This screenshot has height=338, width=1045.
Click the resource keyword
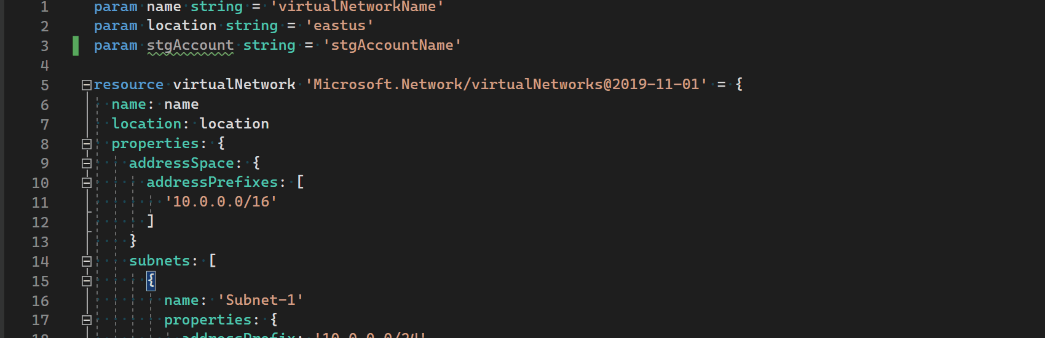click(x=128, y=84)
